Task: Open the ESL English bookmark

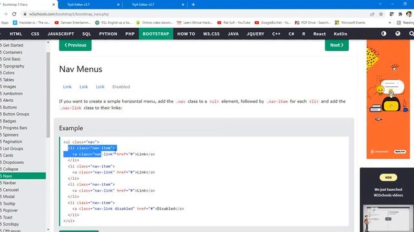Action: click(113, 23)
